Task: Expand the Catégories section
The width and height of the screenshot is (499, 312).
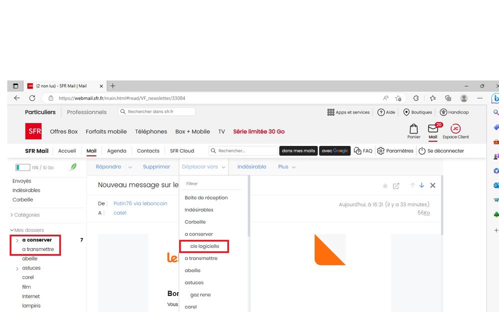Action: tap(11, 215)
